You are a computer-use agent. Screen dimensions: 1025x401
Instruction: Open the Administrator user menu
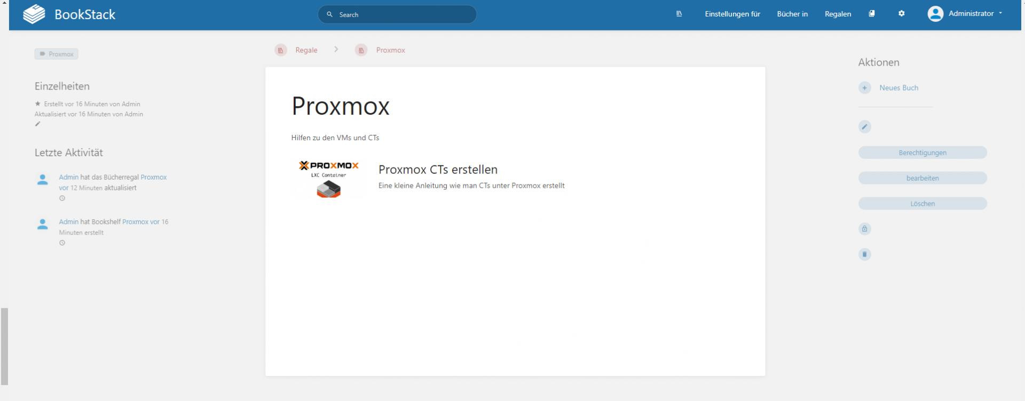965,14
